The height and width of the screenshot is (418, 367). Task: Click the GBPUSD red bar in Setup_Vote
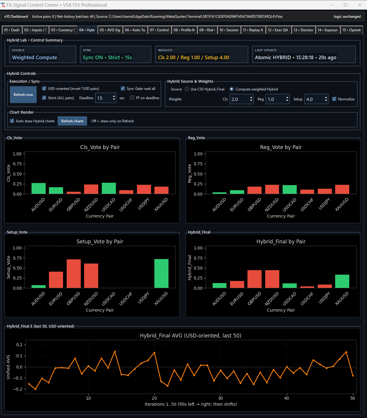click(x=74, y=273)
